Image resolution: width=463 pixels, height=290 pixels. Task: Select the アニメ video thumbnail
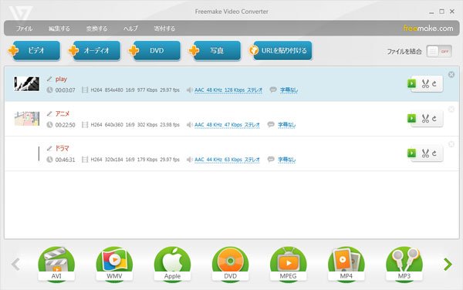point(27,119)
